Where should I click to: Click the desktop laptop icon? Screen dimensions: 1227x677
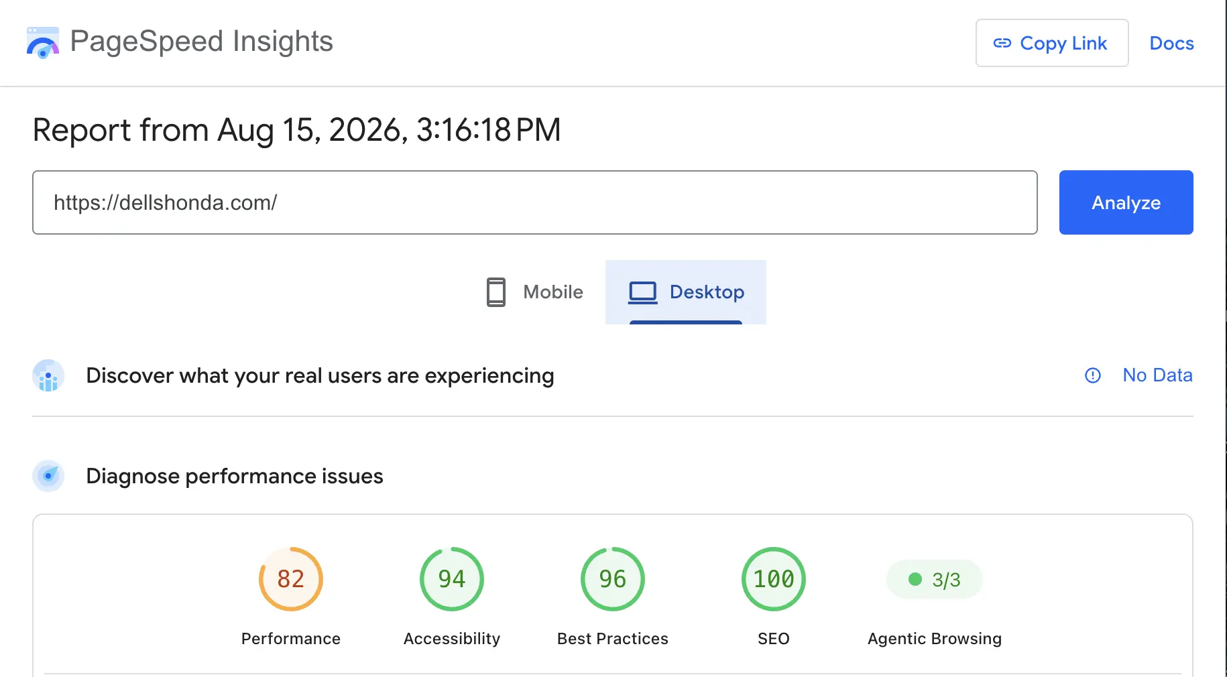642,292
